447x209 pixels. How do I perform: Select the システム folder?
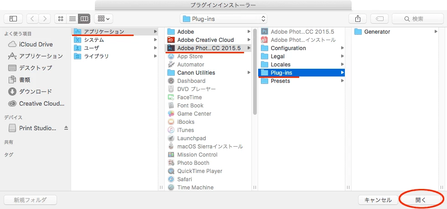(115, 40)
